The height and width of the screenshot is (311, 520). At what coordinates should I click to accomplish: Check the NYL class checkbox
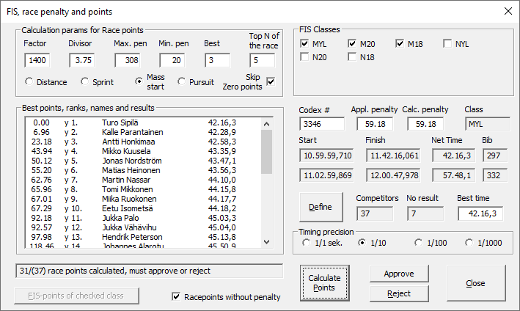pos(447,44)
